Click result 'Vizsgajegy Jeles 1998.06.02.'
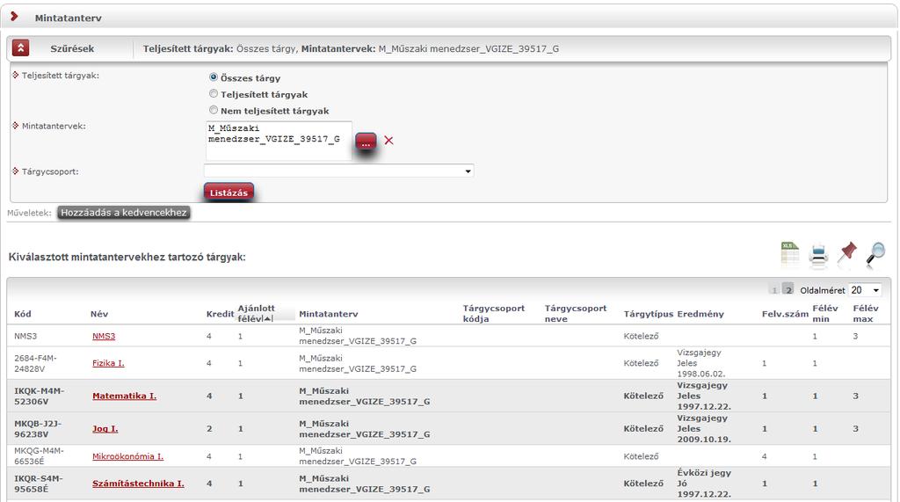900x502 pixels. tap(700, 363)
